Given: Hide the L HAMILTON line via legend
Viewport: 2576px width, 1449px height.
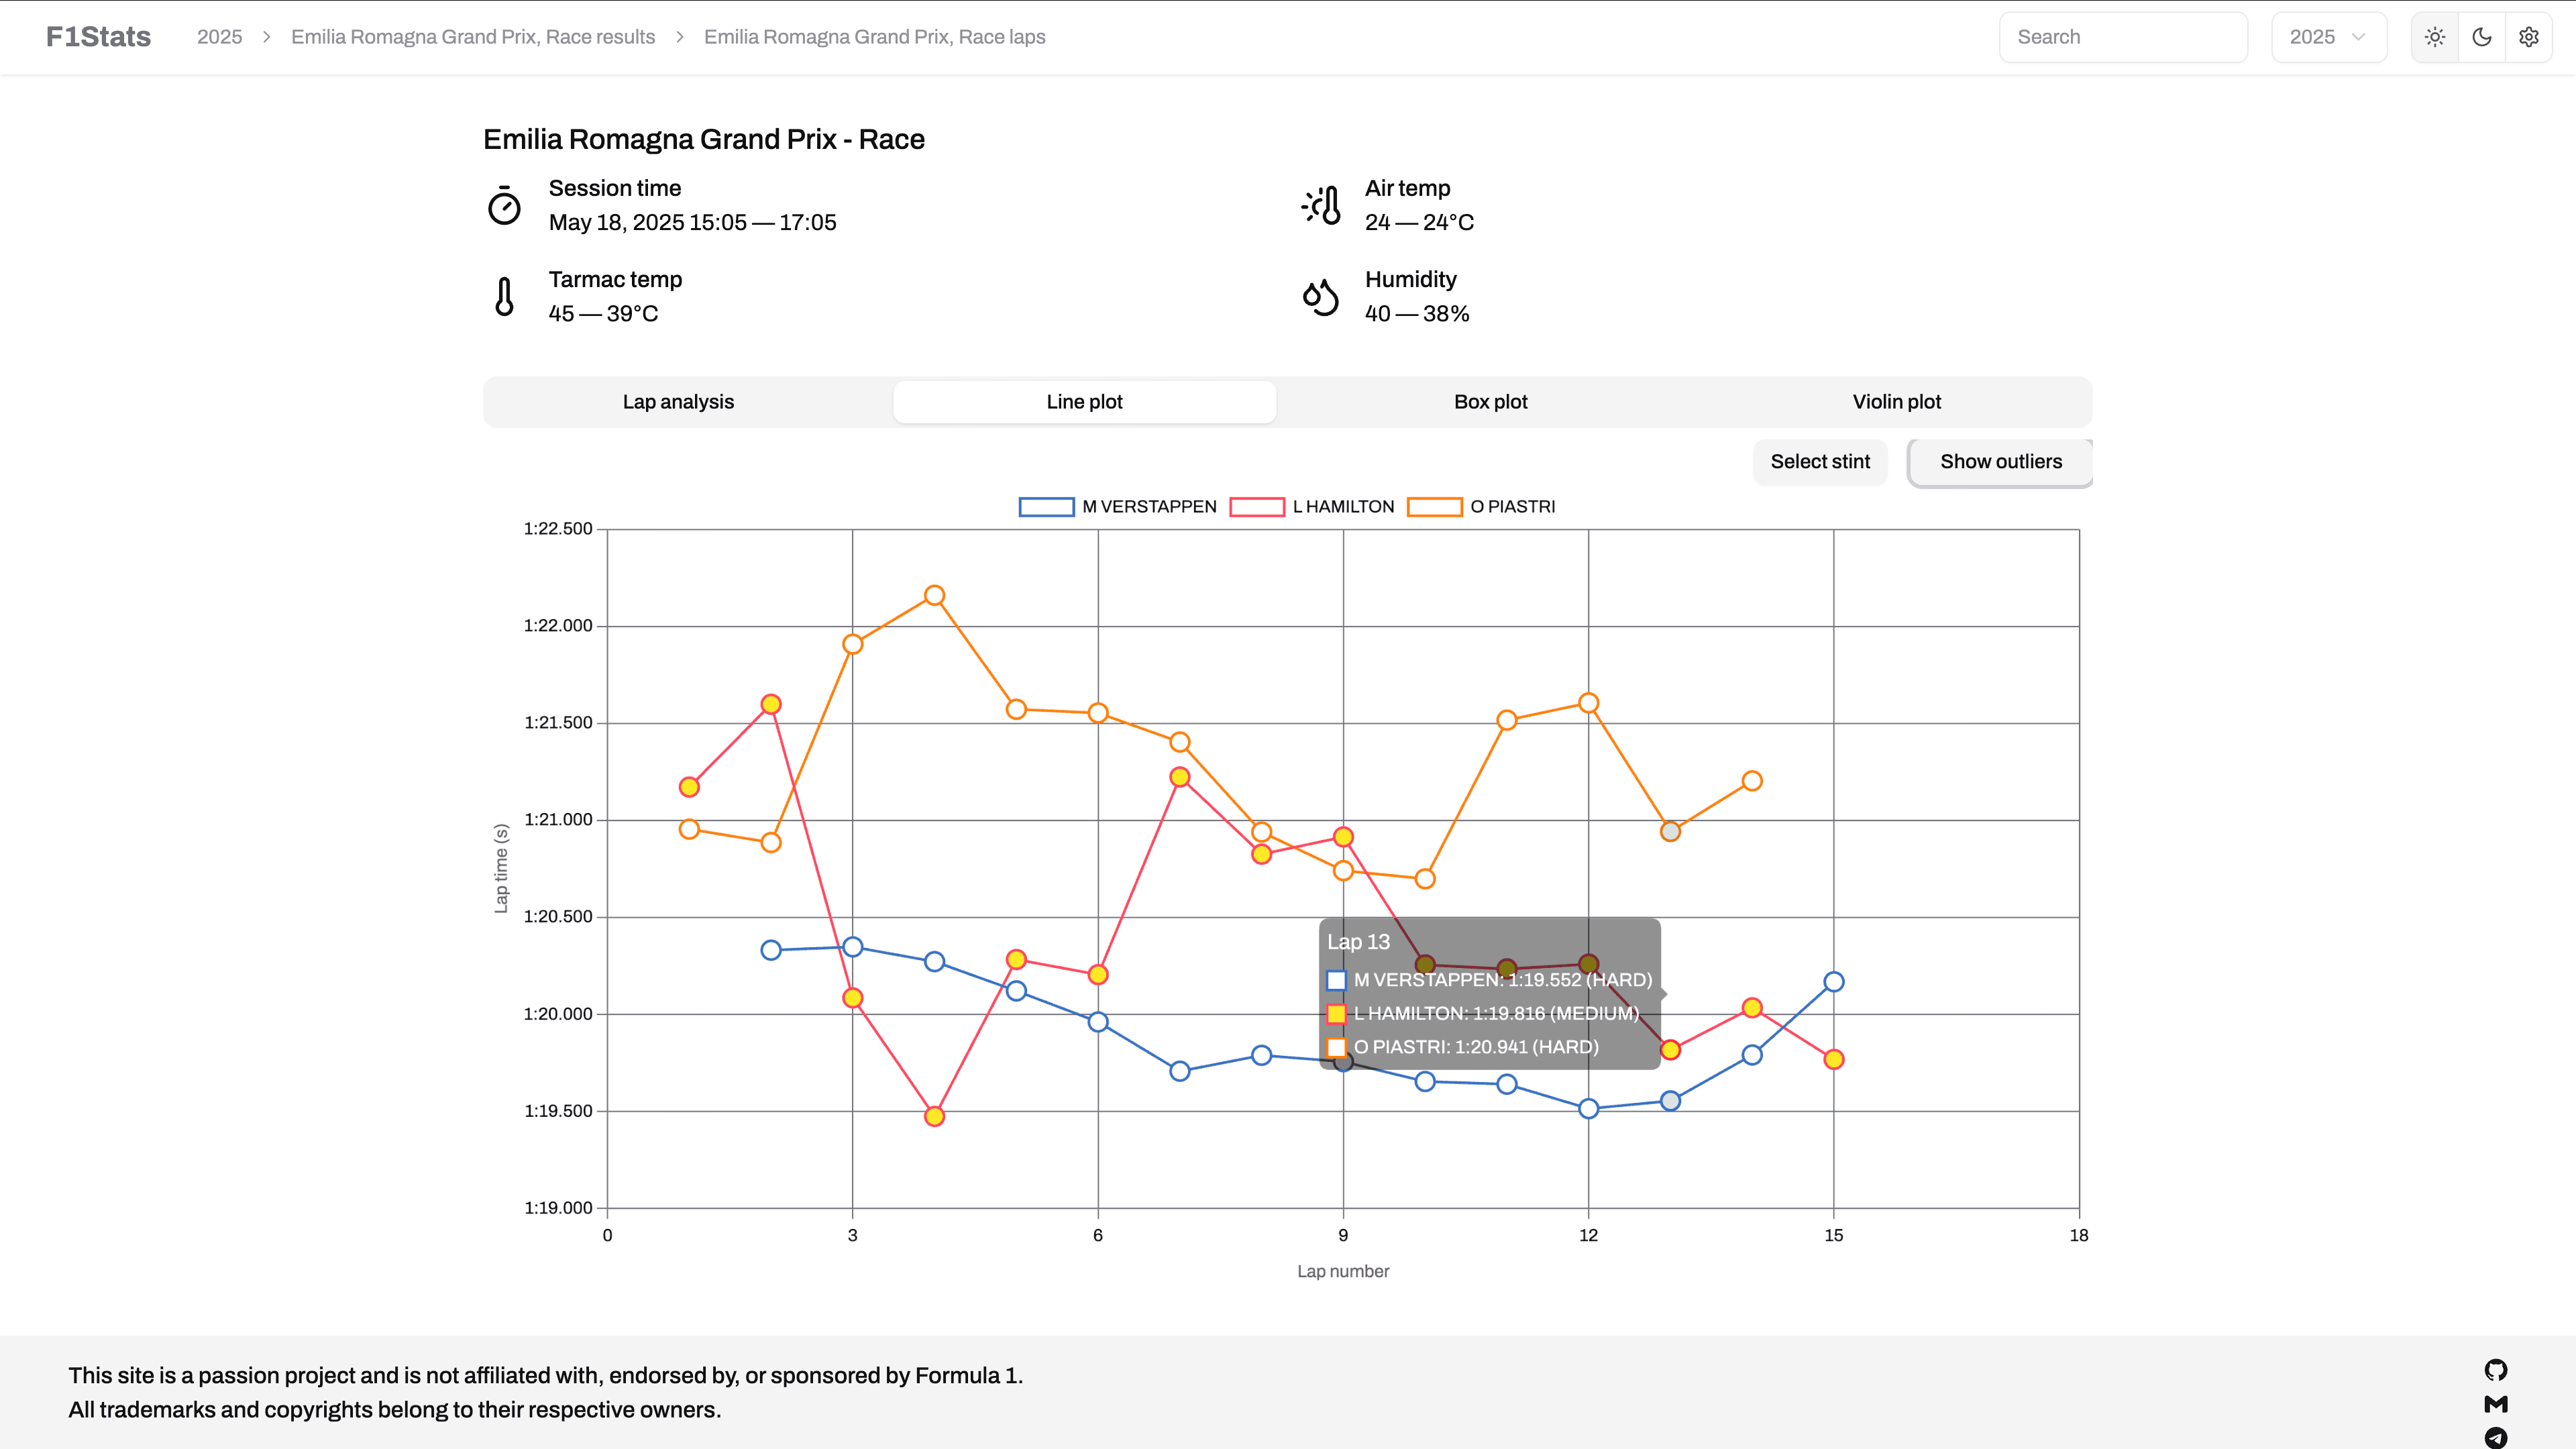Looking at the screenshot, I should (x=1332, y=506).
